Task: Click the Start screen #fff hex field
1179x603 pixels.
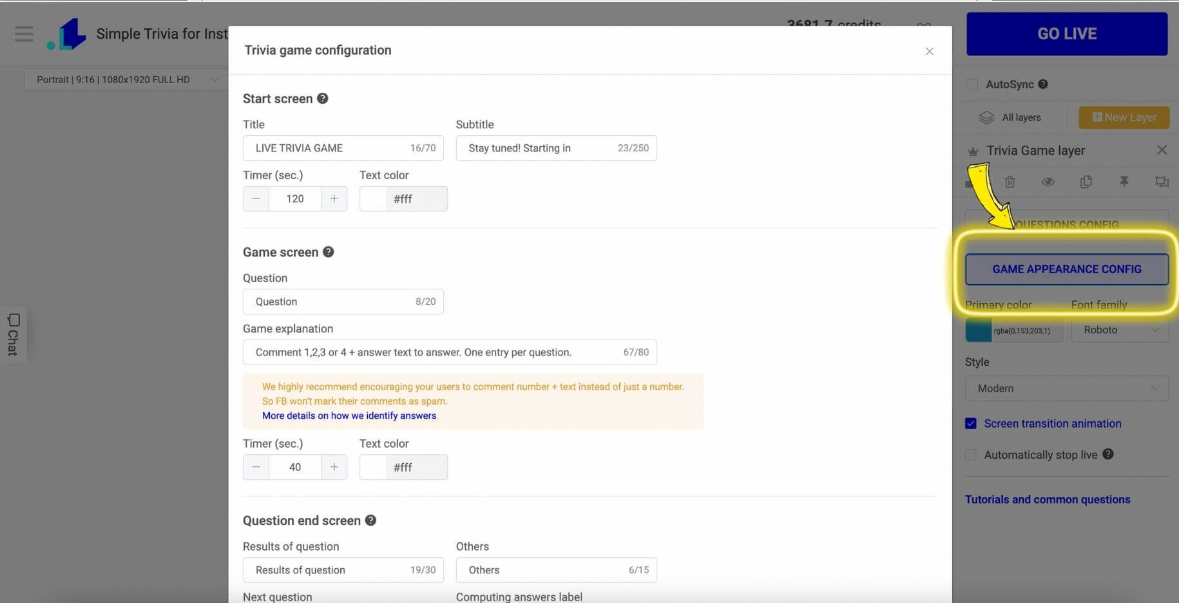Action: [x=416, y=199]
